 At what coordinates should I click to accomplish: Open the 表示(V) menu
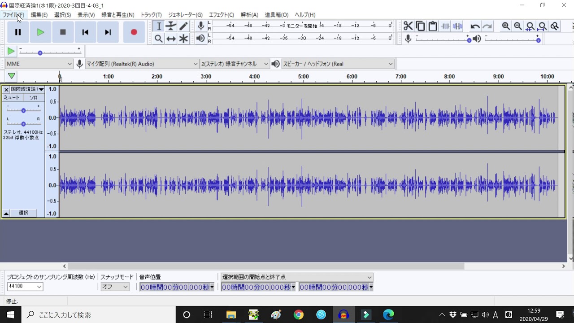[x=86, y=15]
